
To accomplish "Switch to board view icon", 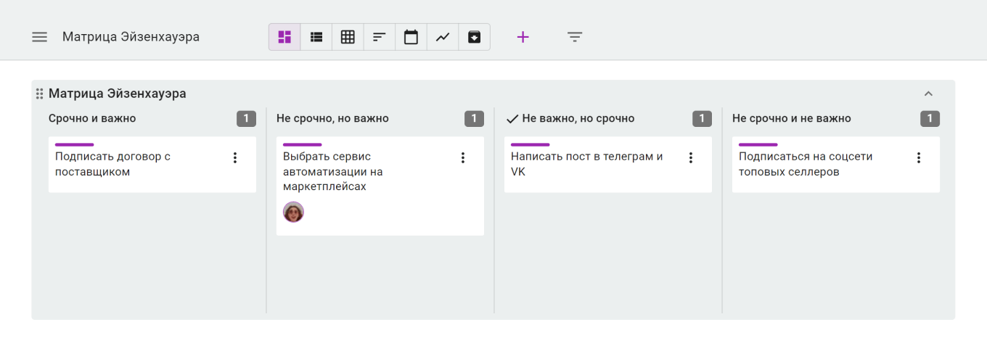I will [x=284, y=37].
